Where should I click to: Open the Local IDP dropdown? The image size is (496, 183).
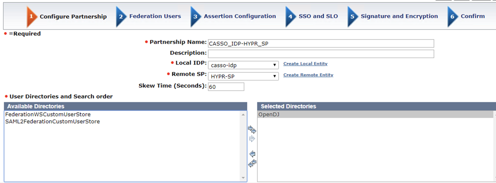(x=243, y=65)
